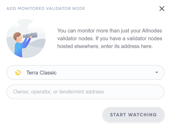Click the 'Add Monitored Validator Node' heading
Viewport: 172px width, 128px height.
point(46,9)
